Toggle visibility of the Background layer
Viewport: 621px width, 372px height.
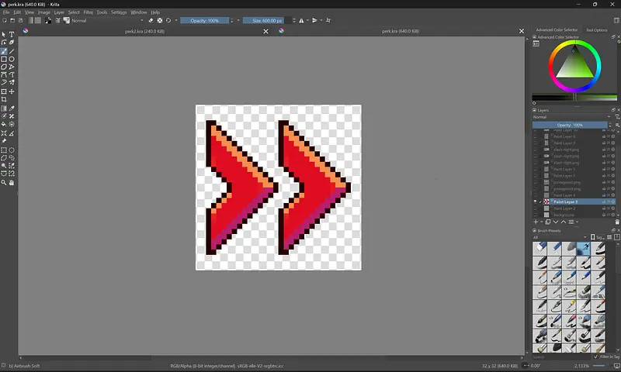(536, 215)
